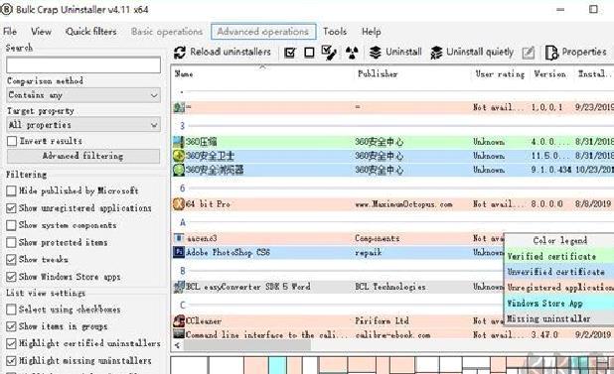Click the Uninstall stack icon
This screenshot has height=374, width=614.
[x=376, y=52]
